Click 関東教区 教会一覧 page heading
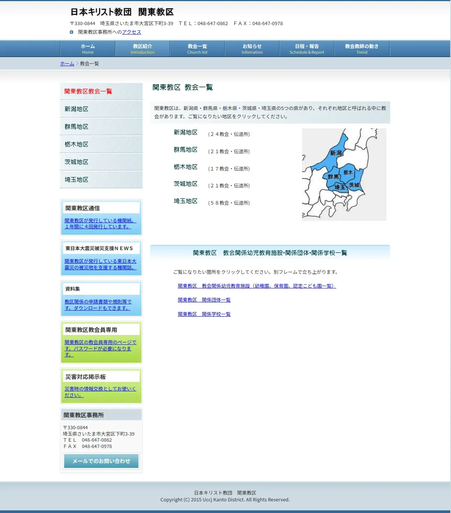 click(x=183, y=88)
